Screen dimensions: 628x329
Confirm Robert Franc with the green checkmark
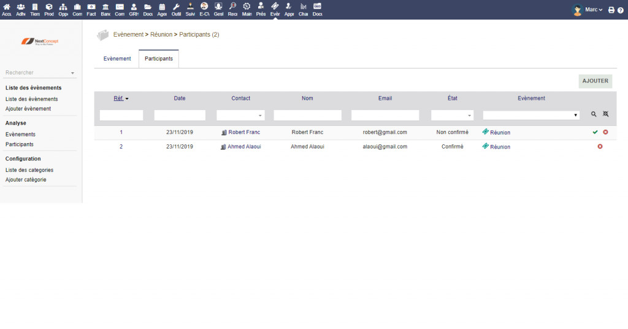[595, 132]
